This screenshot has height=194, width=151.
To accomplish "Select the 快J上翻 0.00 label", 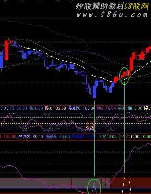I will coord(130,108).
